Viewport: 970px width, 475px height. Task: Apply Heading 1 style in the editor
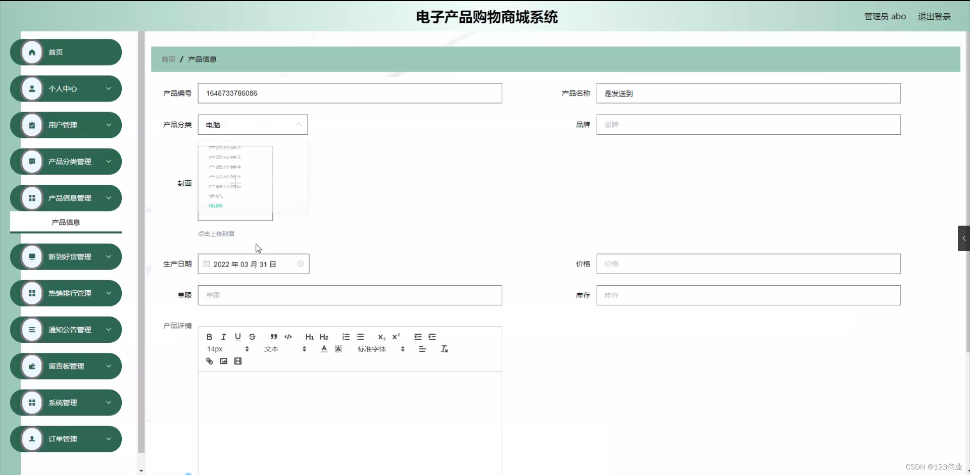point(309,337)
